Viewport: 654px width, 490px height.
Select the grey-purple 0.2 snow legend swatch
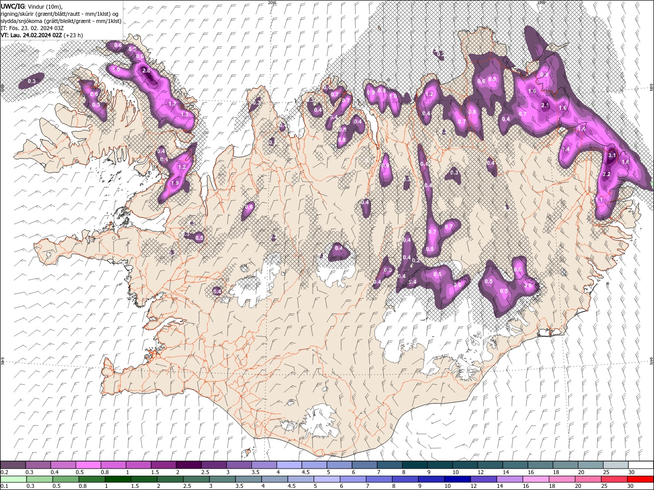[x=13, y=464]
